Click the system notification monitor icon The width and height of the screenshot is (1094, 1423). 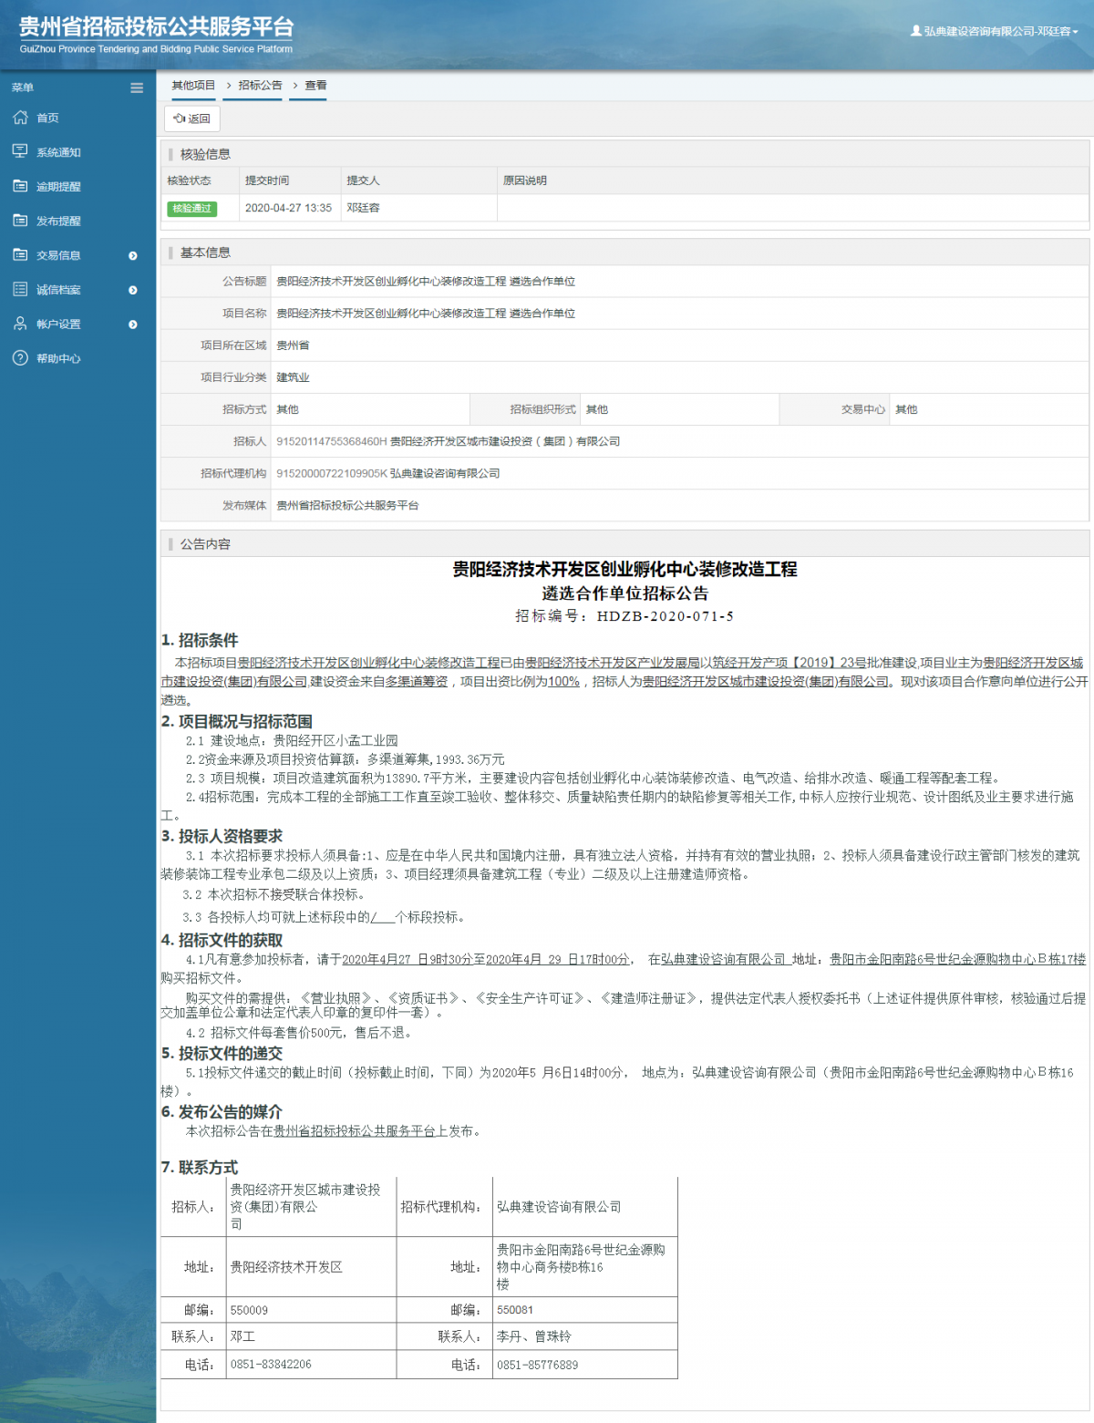[x=20, y=151]
